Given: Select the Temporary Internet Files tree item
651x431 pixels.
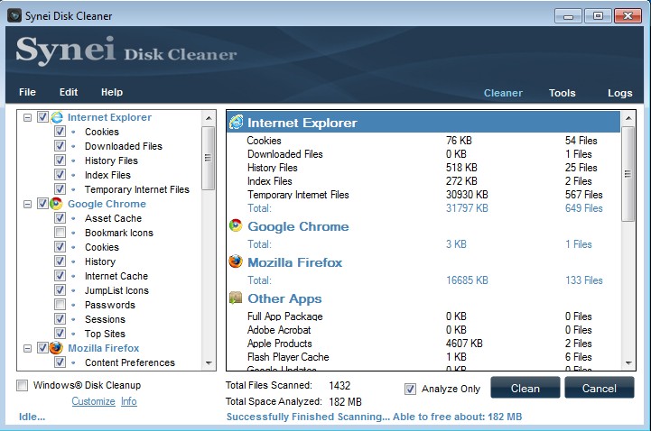Looking at the screenshot, I should tap(136, 189).
